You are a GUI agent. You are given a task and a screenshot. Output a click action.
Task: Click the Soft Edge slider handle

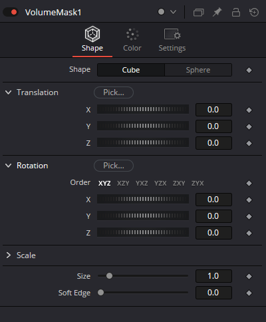101,293
